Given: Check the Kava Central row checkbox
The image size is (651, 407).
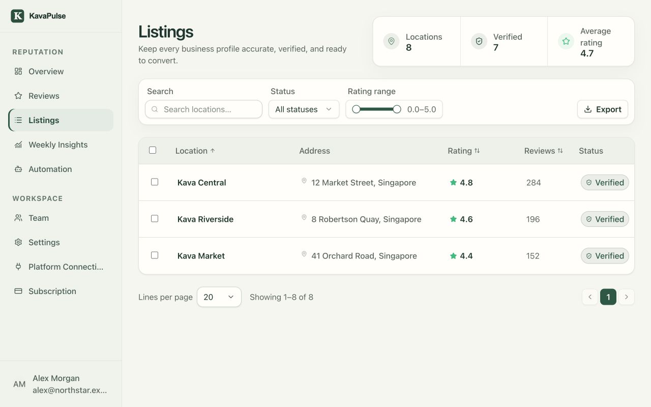Looking at the screenshot, I should coord(155,182).
